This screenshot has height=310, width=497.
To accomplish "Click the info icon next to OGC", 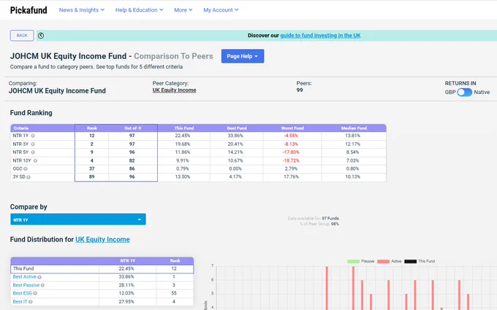I will (26, 169).
